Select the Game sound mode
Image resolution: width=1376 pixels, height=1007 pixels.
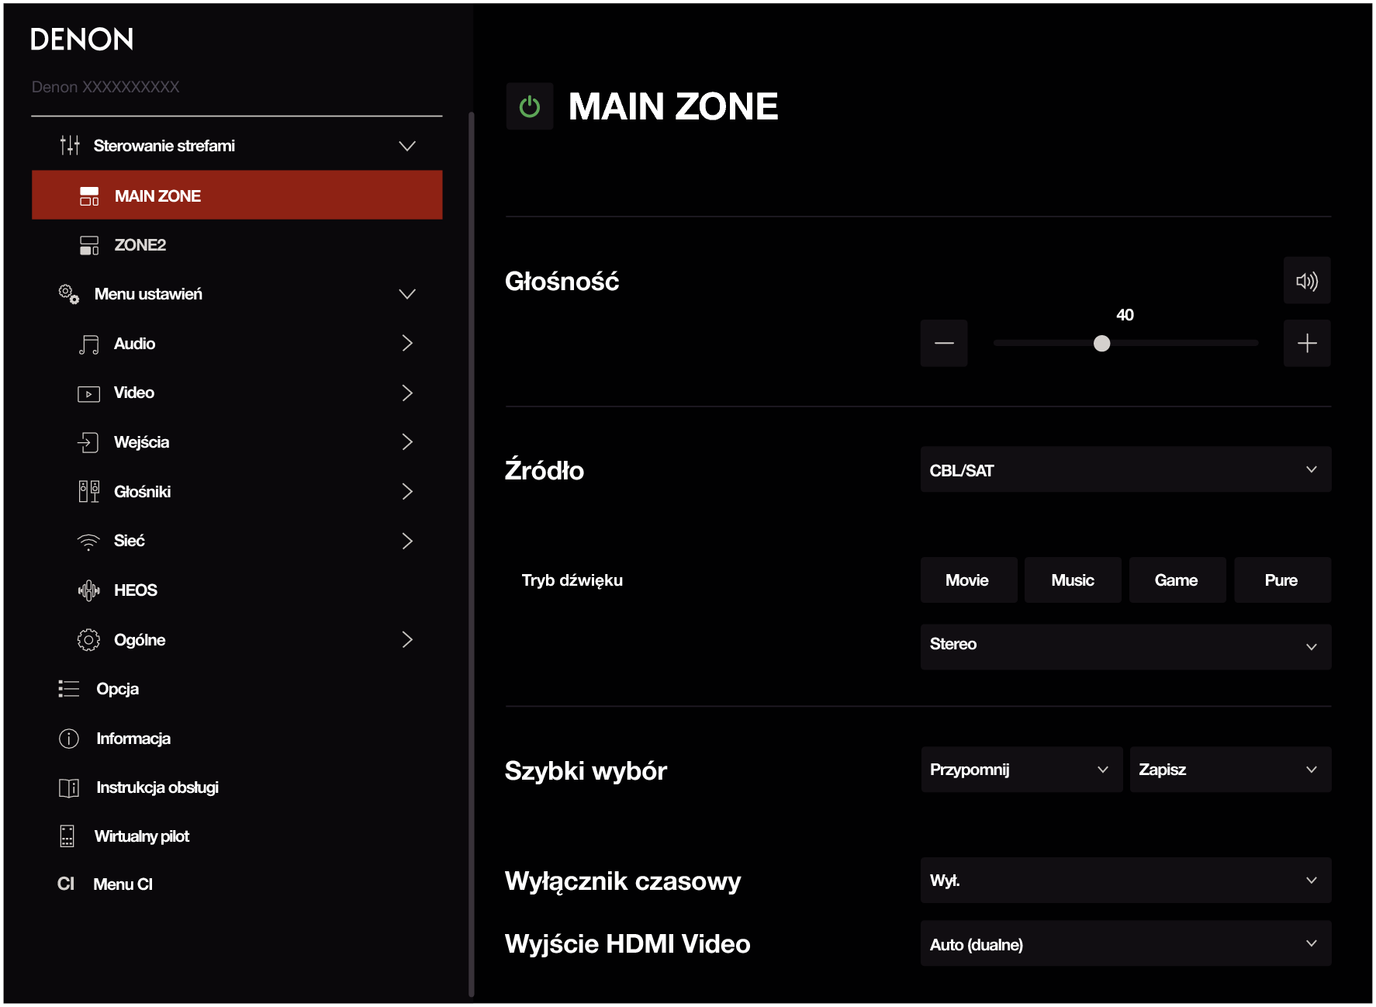[1177, 580]
